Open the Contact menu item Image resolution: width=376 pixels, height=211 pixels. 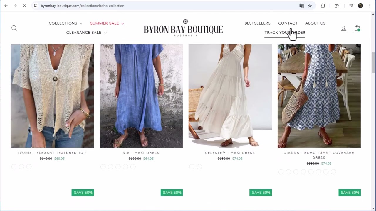(x=288, y=23)
